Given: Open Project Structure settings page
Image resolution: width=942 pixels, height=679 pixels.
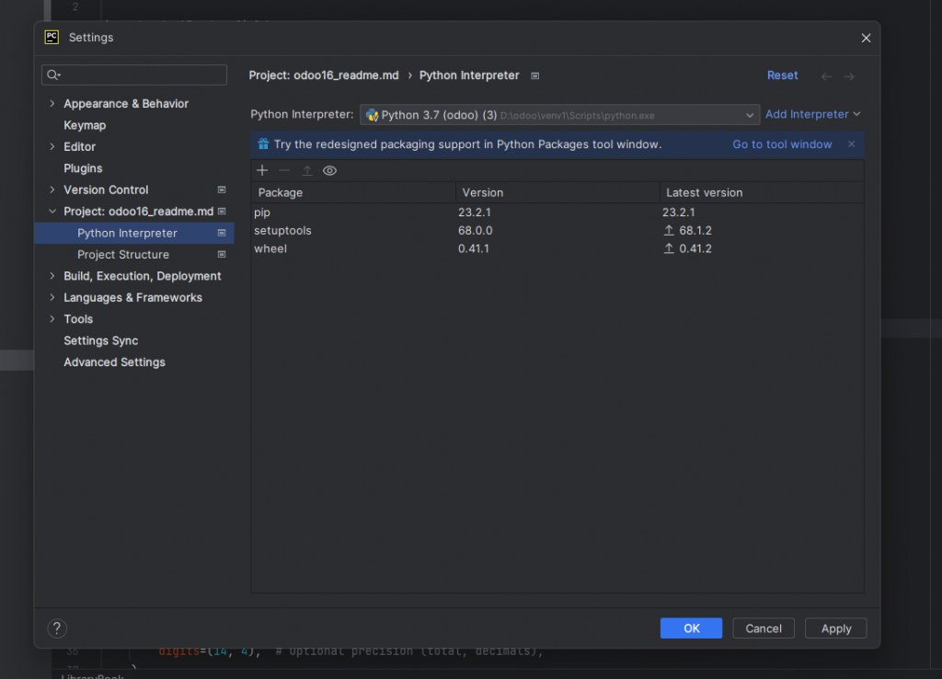Looking at the screenshot, I should coord(123,255).
